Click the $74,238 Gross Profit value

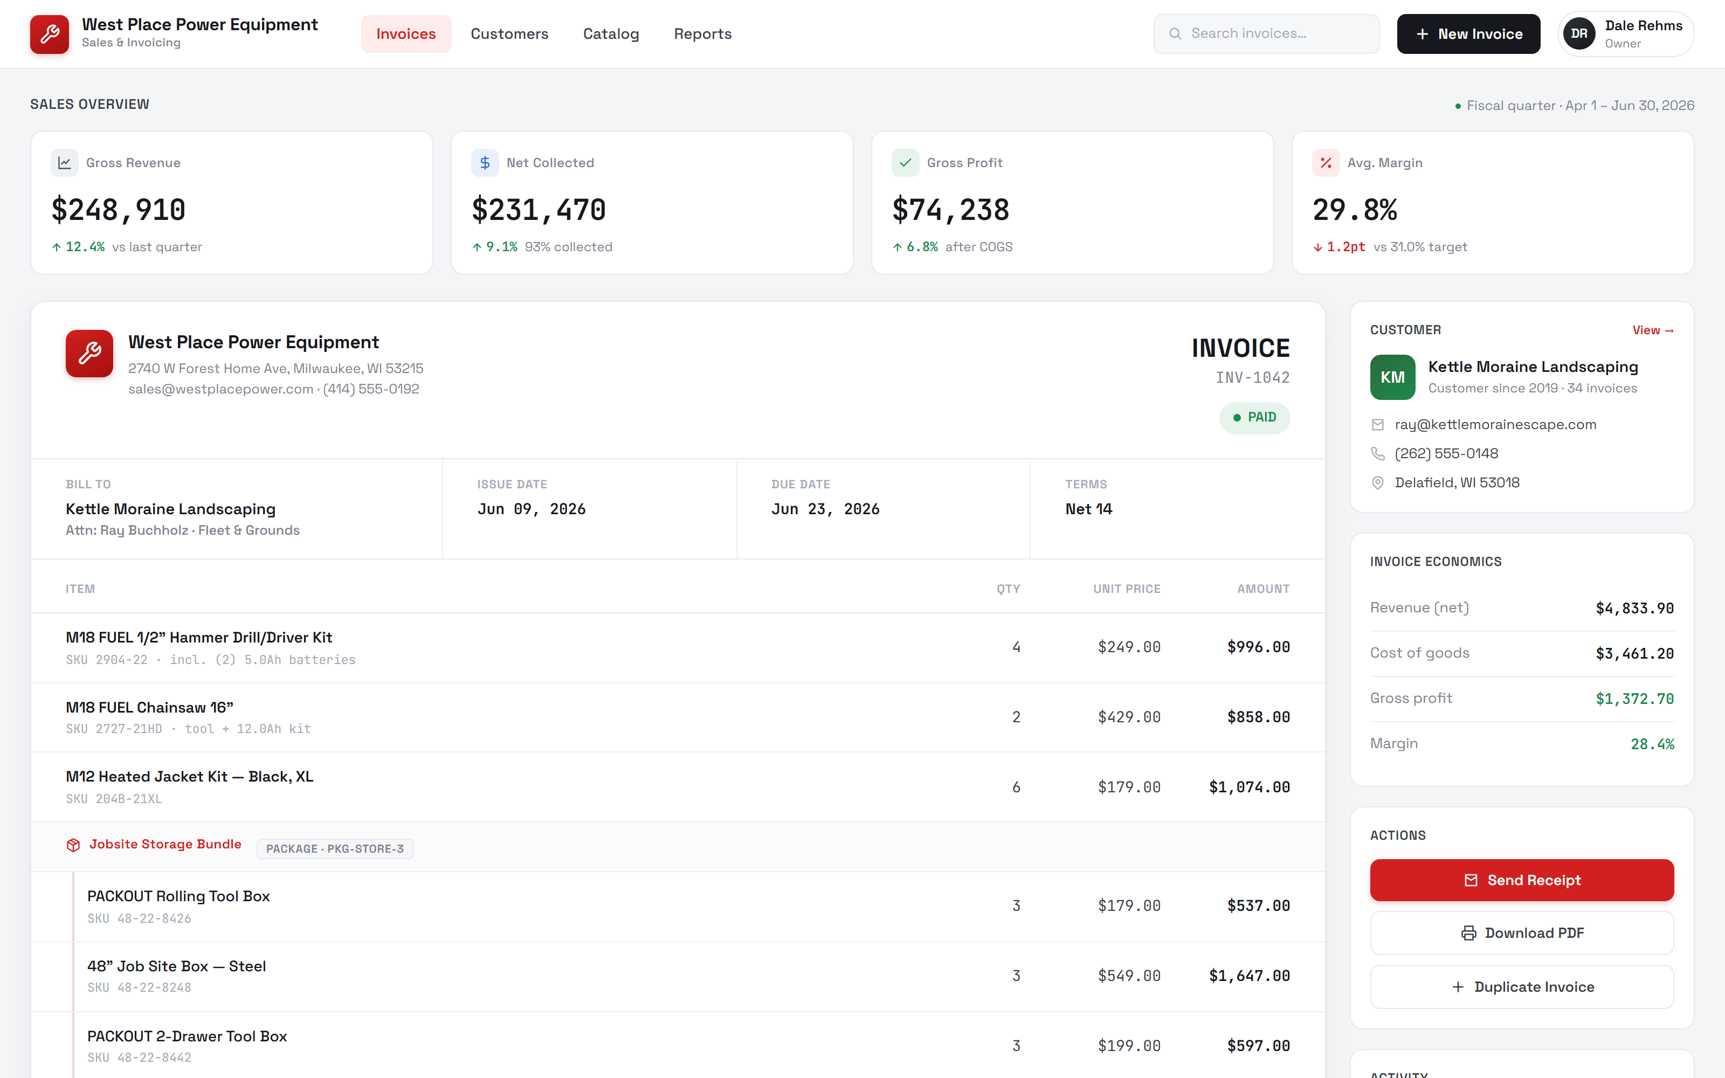coord(951,210)
